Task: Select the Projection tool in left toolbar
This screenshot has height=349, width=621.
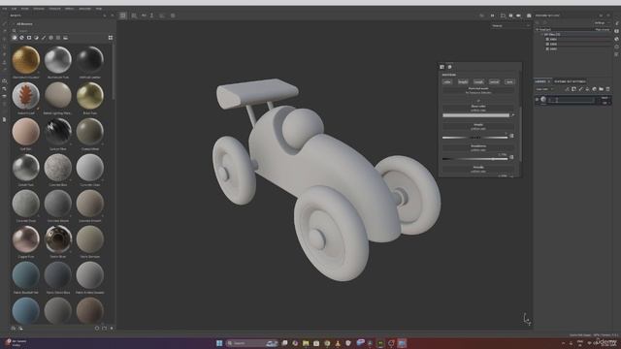Action: 4,39
